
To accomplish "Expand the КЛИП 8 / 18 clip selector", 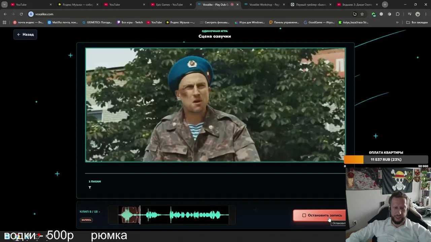I will (x=90, y=212).
